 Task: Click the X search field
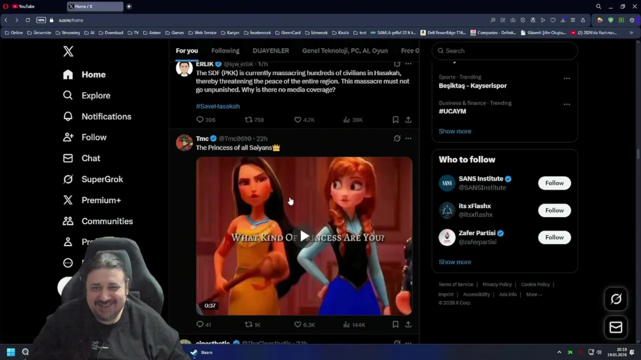click(505, 50)
